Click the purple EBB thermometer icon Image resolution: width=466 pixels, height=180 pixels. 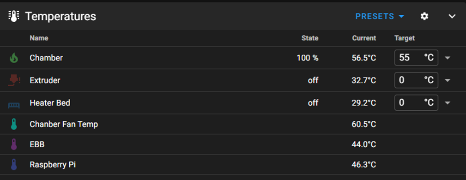(14, 144)
